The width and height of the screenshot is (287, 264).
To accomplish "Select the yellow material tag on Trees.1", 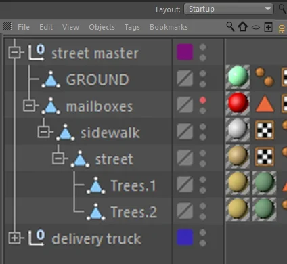I will [238, 183].
